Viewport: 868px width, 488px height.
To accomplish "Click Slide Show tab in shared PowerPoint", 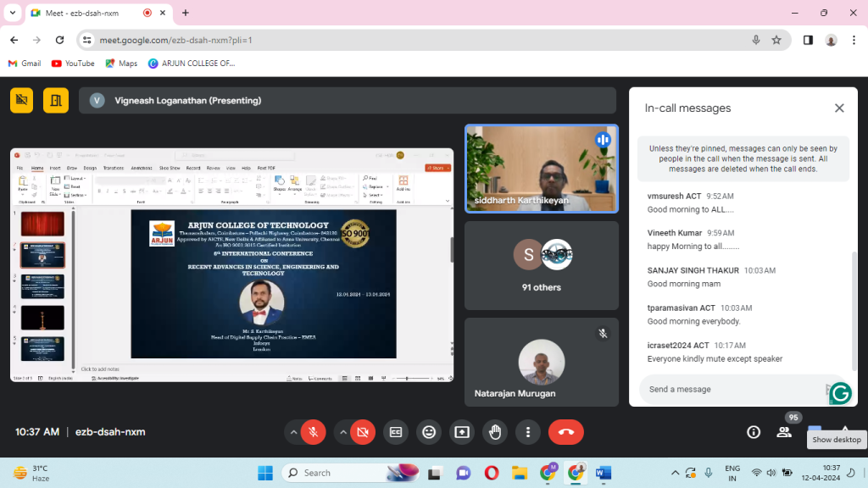I will point(170,168).
